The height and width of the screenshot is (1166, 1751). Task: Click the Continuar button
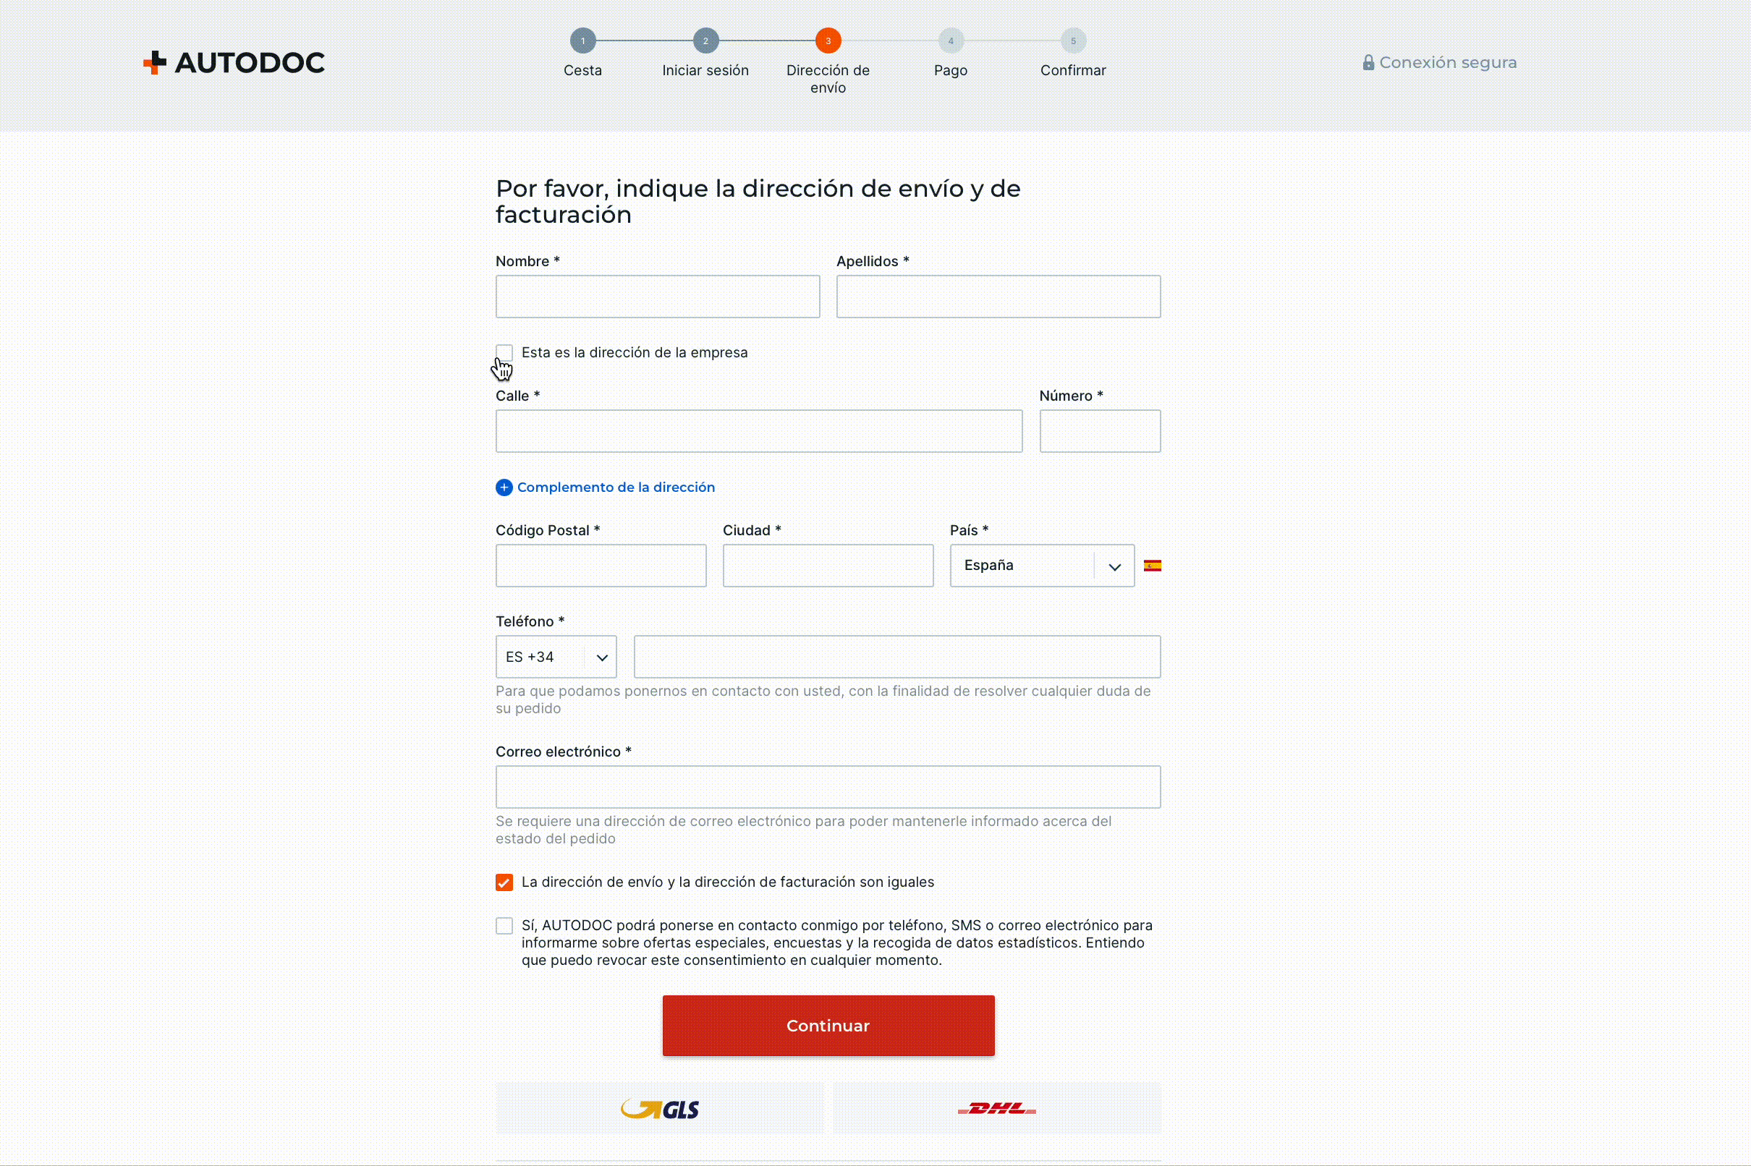pyautogui.click(x=828, y=1026)
